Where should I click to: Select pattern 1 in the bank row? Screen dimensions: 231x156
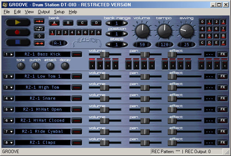point(52,32)
